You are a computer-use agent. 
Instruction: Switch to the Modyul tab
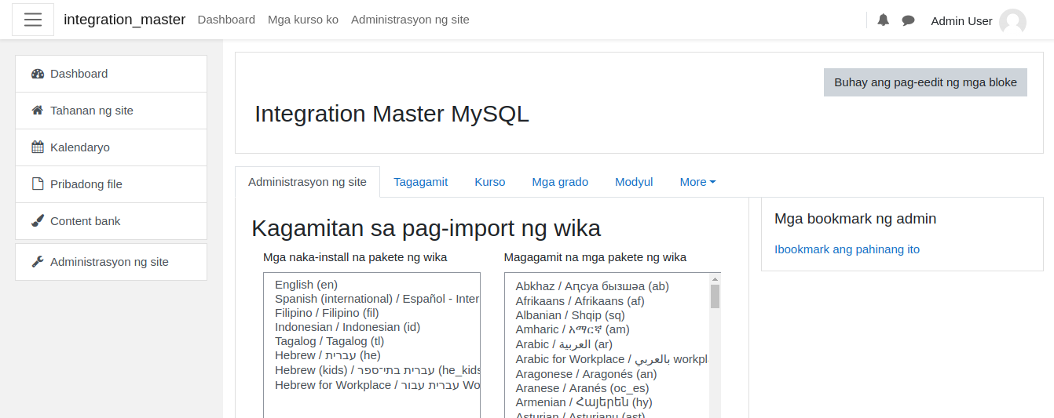634,182
